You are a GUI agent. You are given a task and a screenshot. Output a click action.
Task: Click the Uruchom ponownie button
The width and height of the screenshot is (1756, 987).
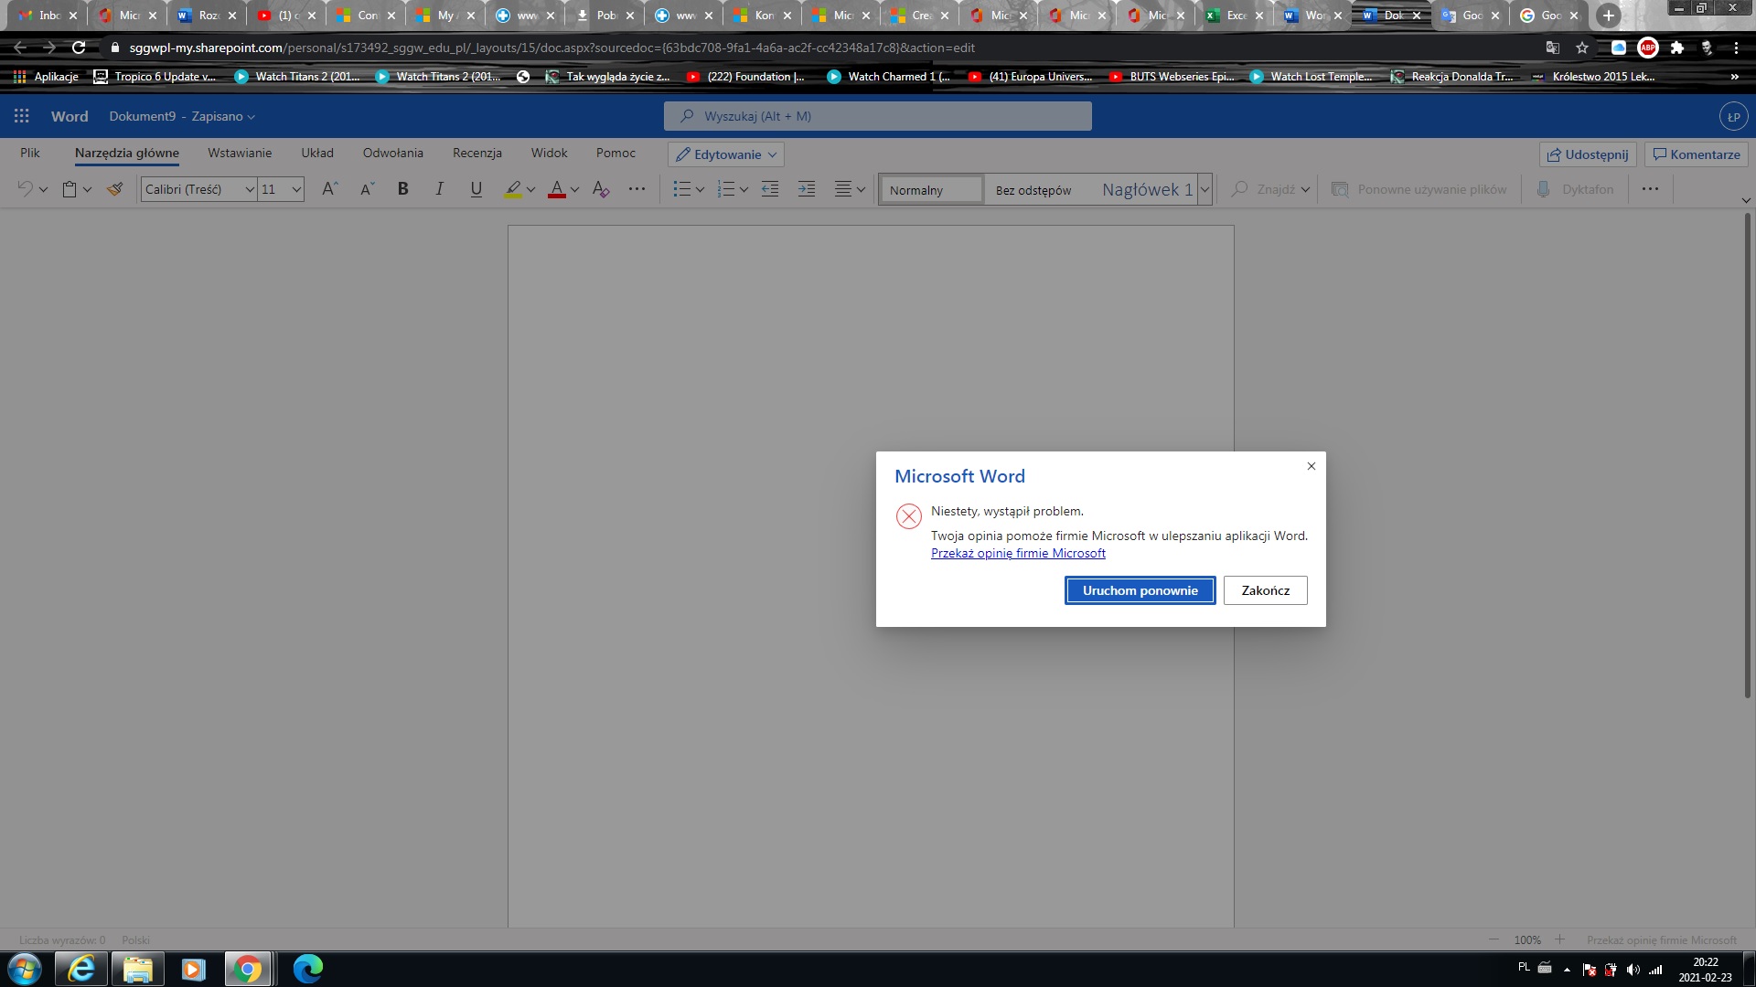[1140, 590]
